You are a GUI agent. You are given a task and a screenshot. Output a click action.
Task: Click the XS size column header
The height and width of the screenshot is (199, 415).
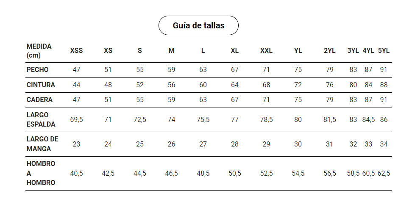(108, 51)
